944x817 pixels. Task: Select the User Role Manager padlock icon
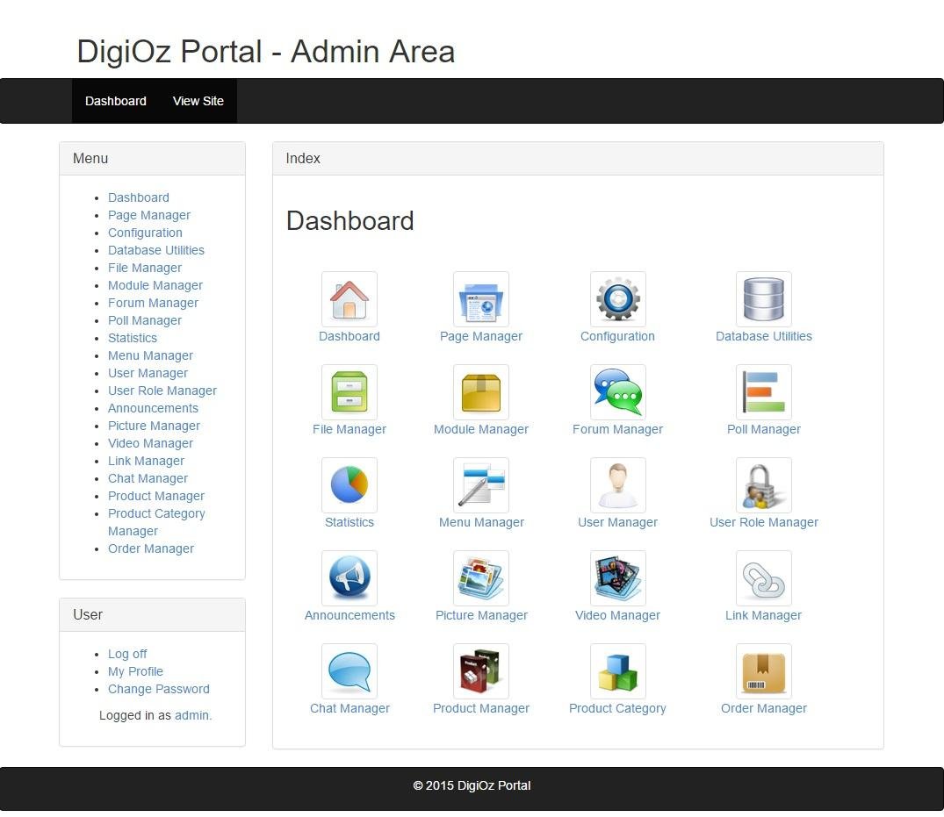[763, 484]
